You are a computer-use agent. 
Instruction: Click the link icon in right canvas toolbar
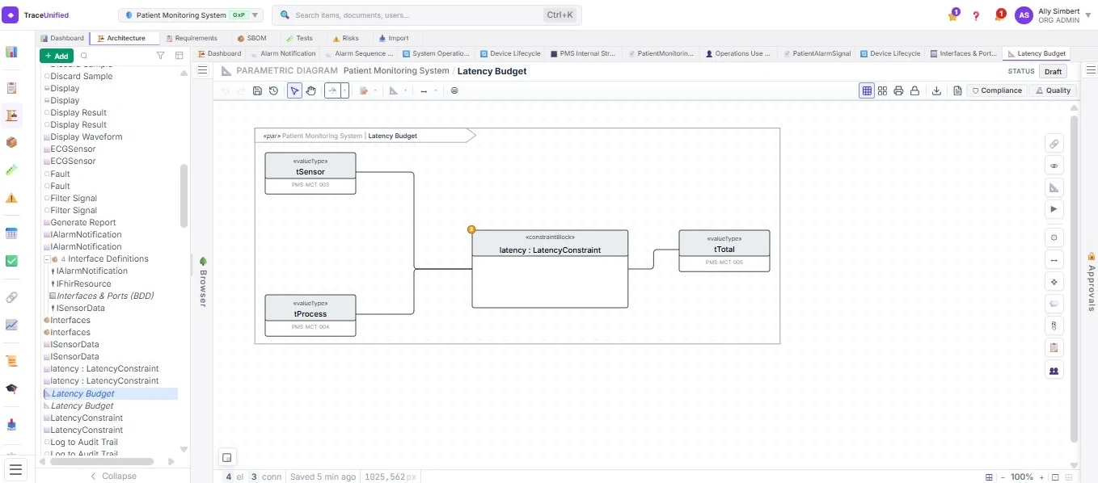[x=1054, y=144]
